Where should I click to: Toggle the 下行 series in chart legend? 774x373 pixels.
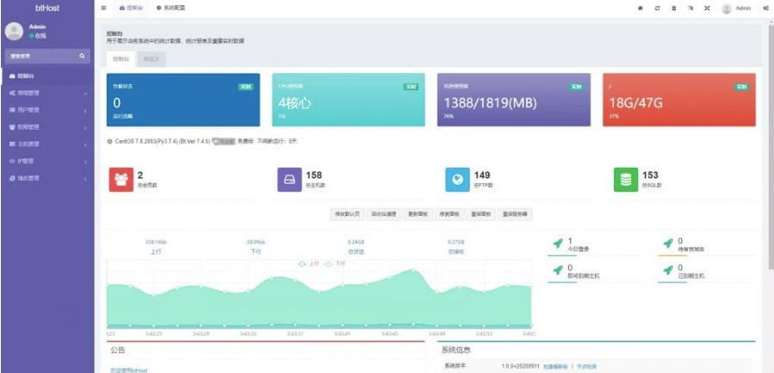coord(335,263)
